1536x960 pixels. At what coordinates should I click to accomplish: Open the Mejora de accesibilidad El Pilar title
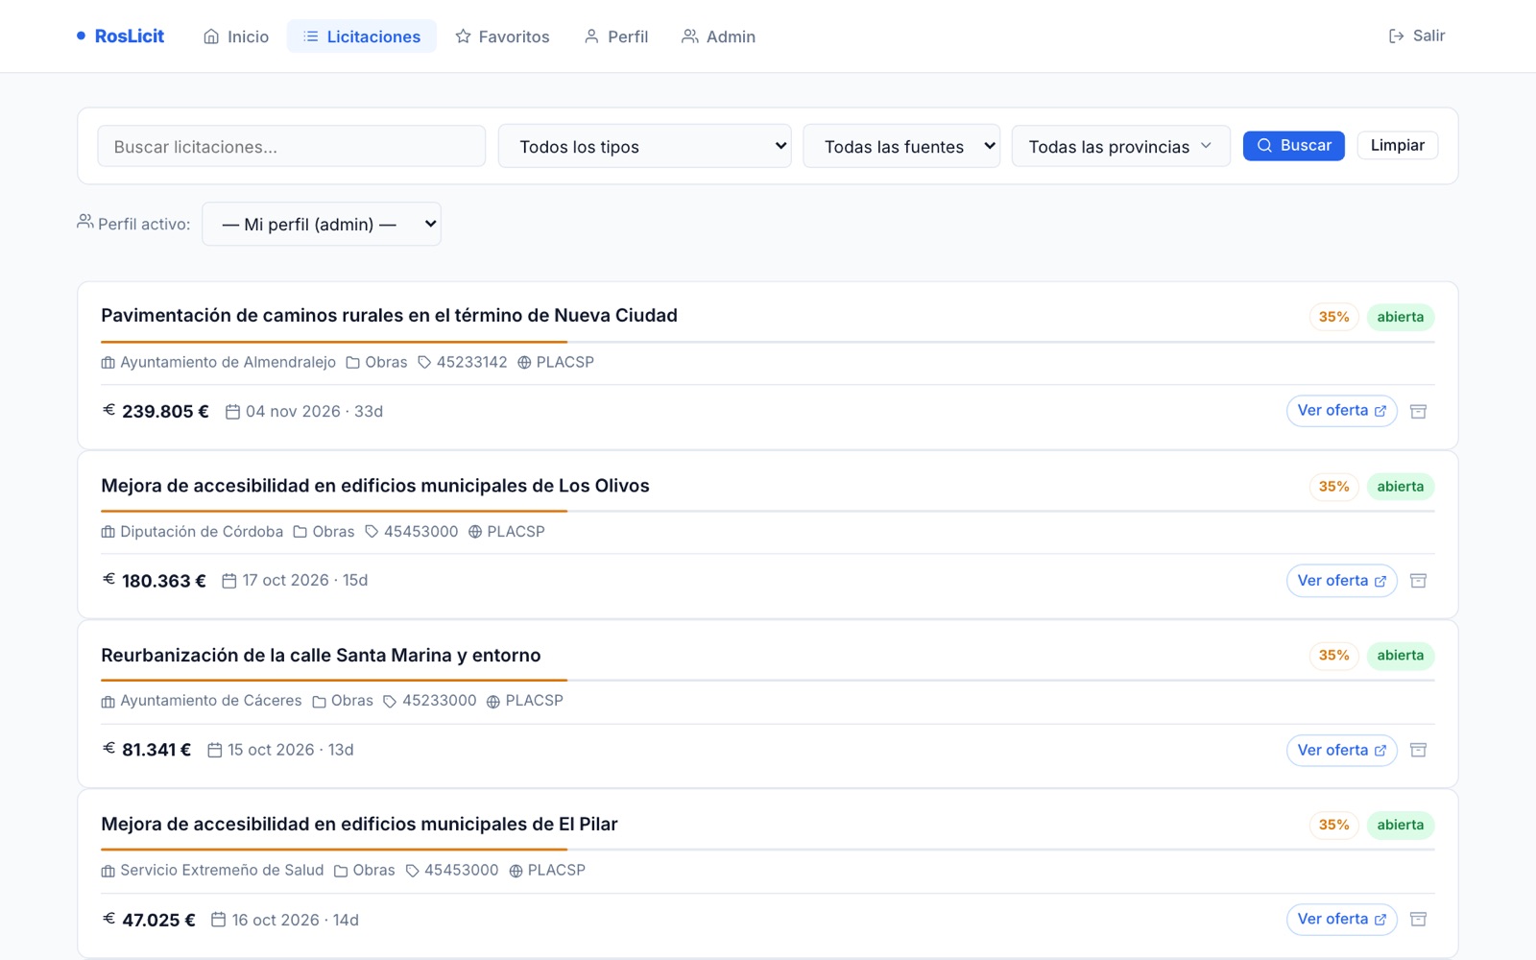coord(359,825)
